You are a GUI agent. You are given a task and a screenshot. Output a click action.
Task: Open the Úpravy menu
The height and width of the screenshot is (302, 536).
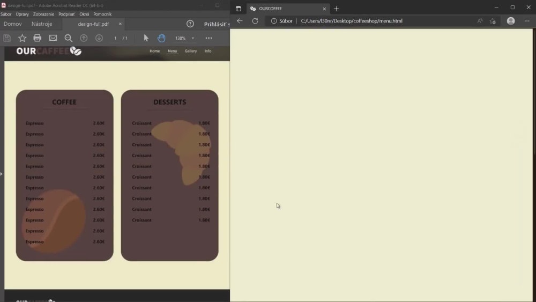pos(22,14)
